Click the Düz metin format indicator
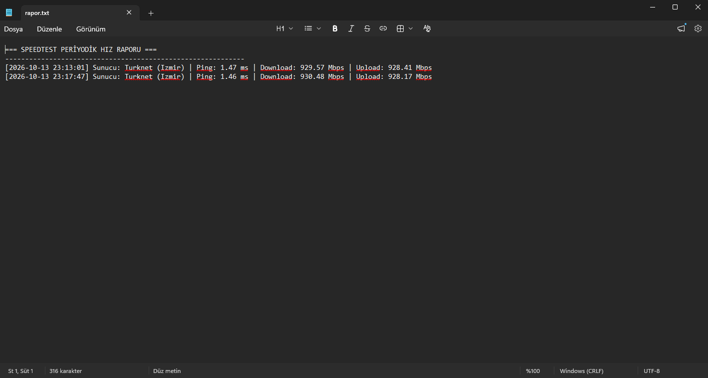The height and width of the screenshot is (378, 708). (x=167, y=371)
